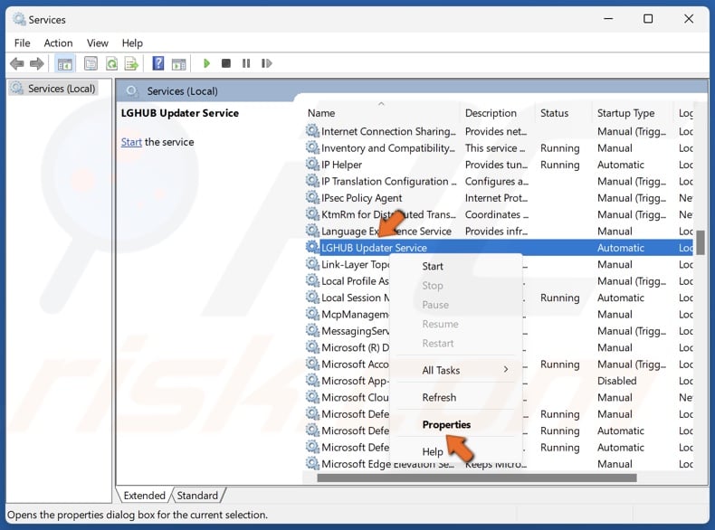Select the IP Translation Configuration service row

(499, 182)
